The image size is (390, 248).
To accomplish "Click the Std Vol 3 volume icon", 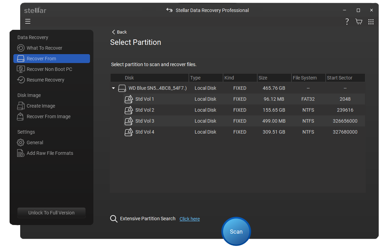I will click(x=129, y=121).
